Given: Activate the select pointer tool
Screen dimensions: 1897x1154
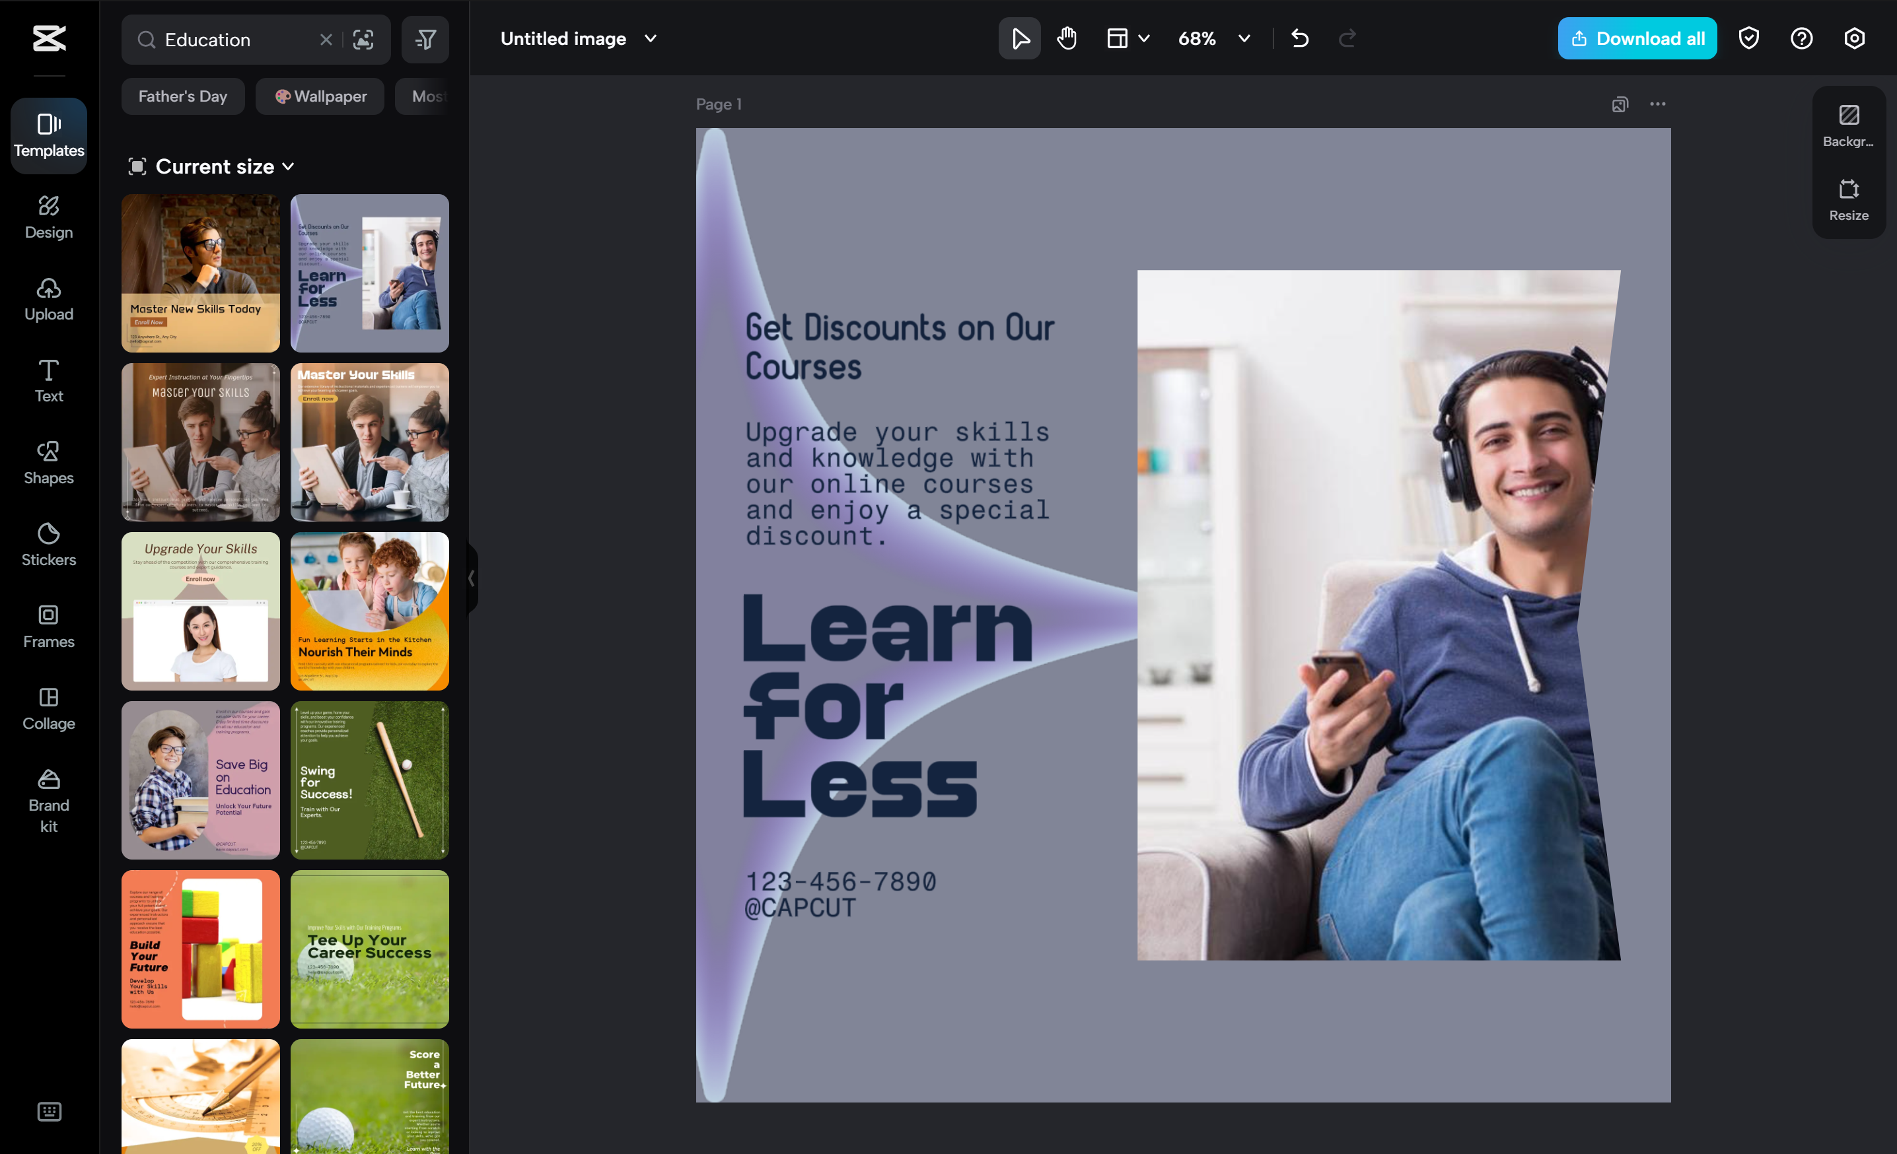Looking at the screenshot, I should click(1019, 38).
